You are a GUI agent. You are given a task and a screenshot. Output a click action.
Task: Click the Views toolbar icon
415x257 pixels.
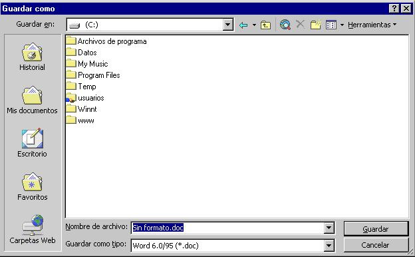coord(331,25)
